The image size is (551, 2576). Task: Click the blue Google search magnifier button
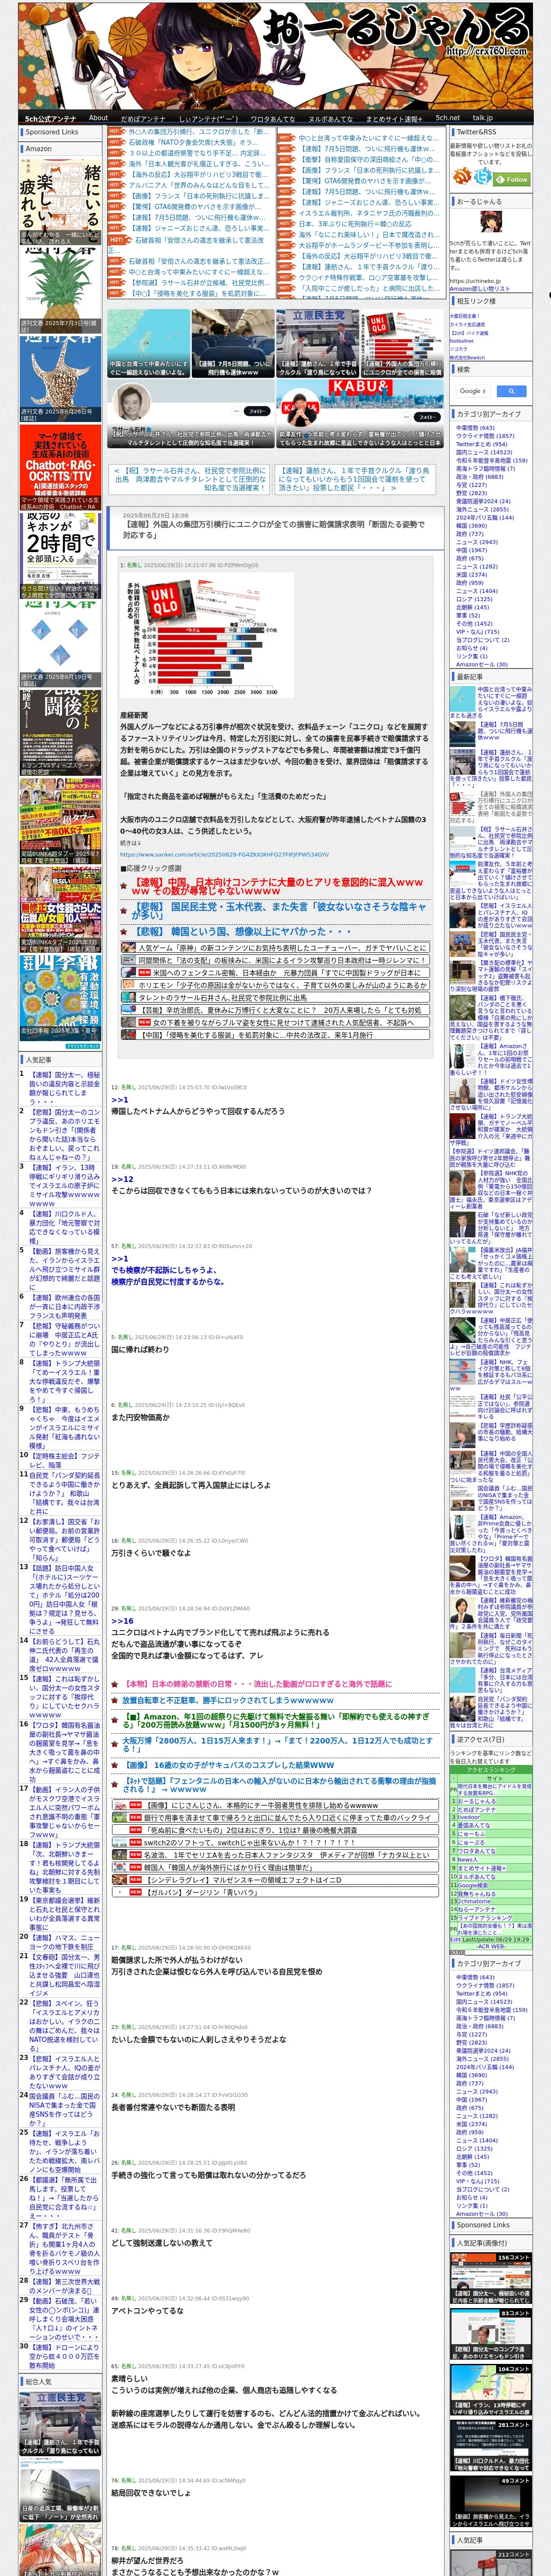(511, 391)
